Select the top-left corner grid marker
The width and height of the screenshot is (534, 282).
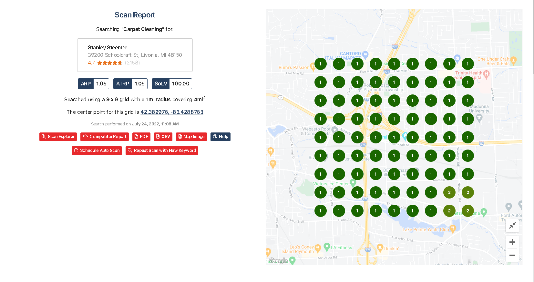tap(320, 64)
